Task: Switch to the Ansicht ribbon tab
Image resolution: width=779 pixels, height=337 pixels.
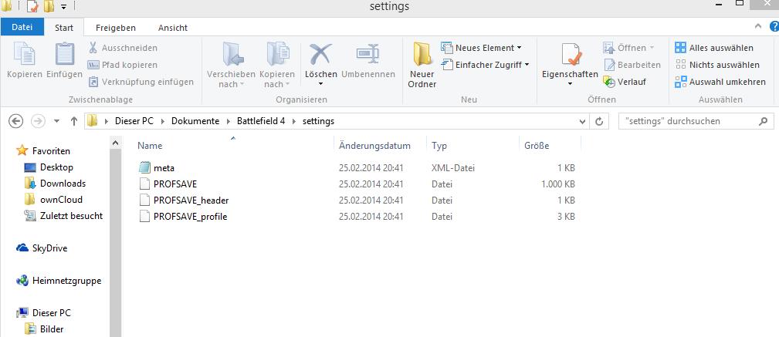Action: (x=173, y=28)
